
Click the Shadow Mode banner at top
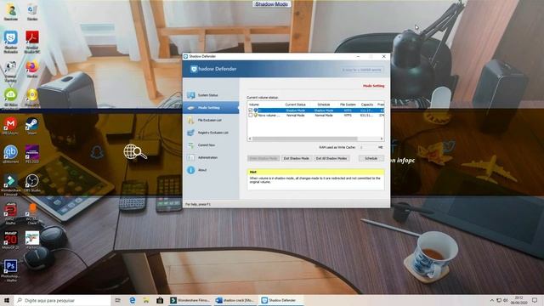(x=272, y=4)
